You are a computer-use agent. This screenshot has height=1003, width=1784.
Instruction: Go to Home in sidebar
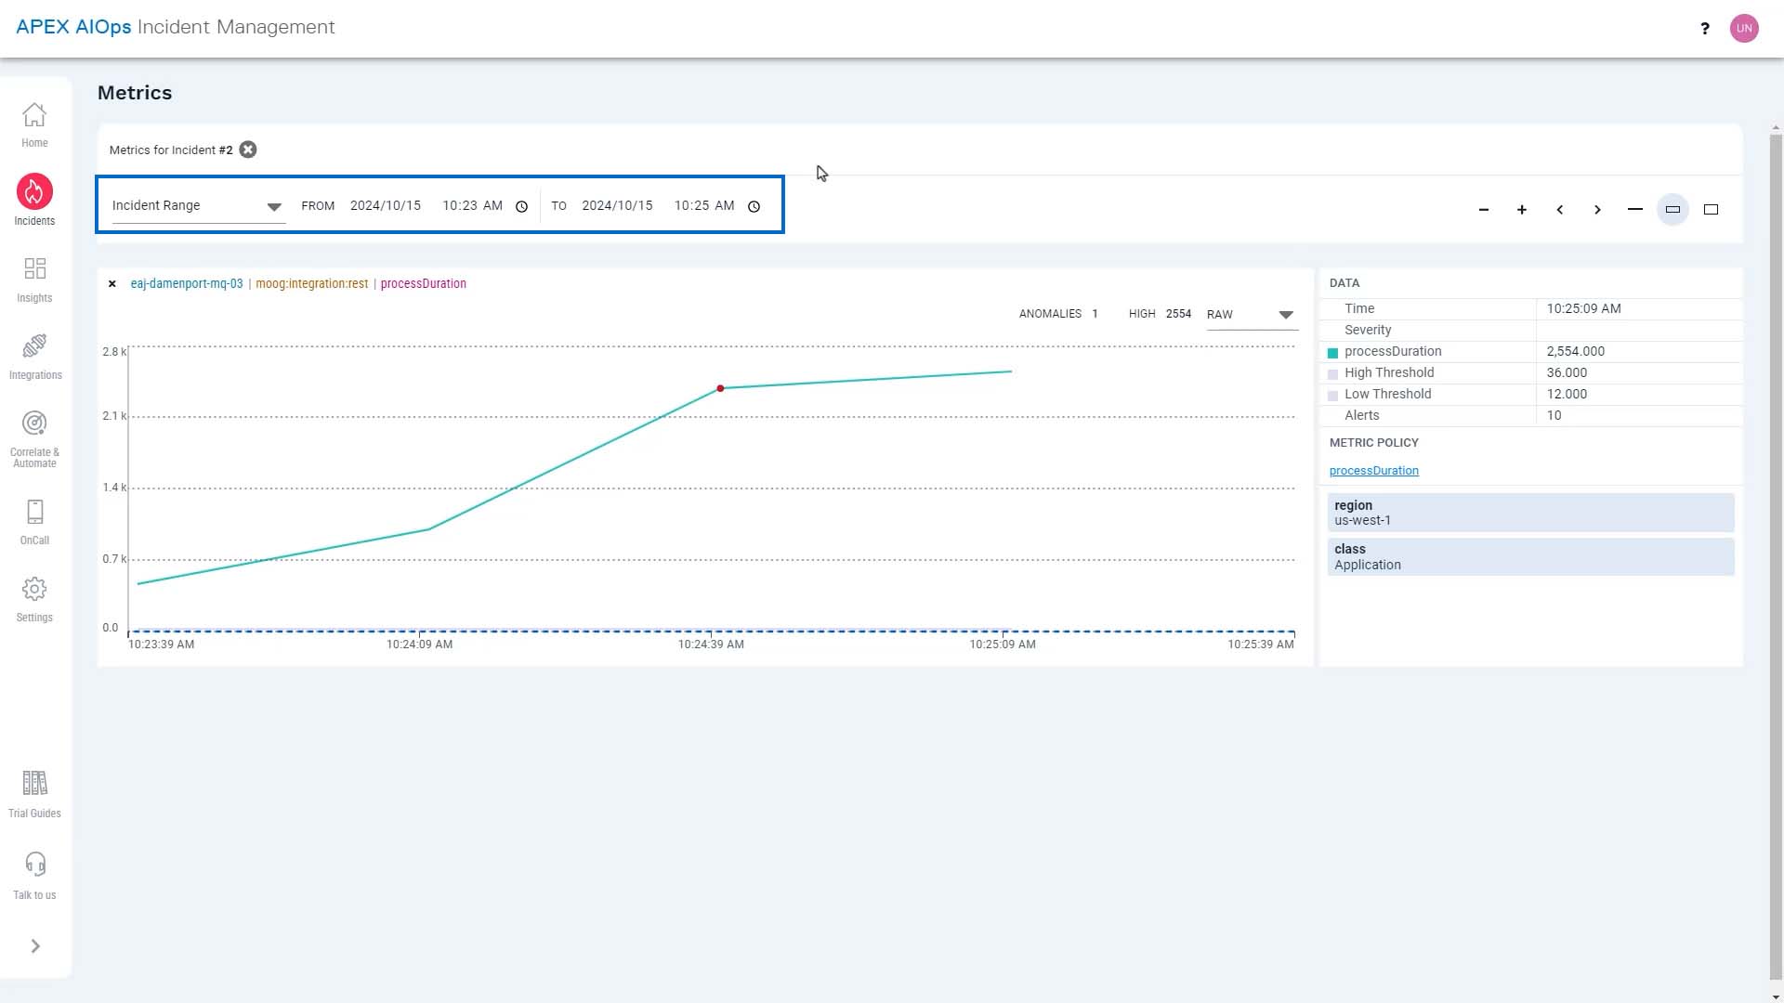pos(34,124)
